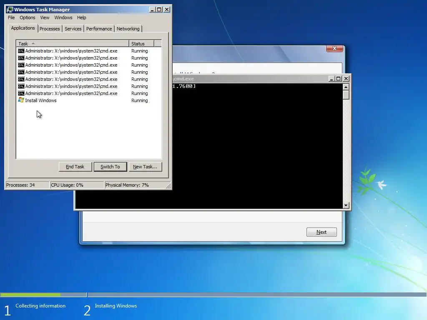Sort by the Status column header
Image resolution: width=427 pixels, height=320 pixels.
click(x=141, y=43)
